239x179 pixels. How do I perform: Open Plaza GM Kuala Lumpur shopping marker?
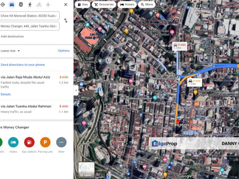click(x=155, y=98)
